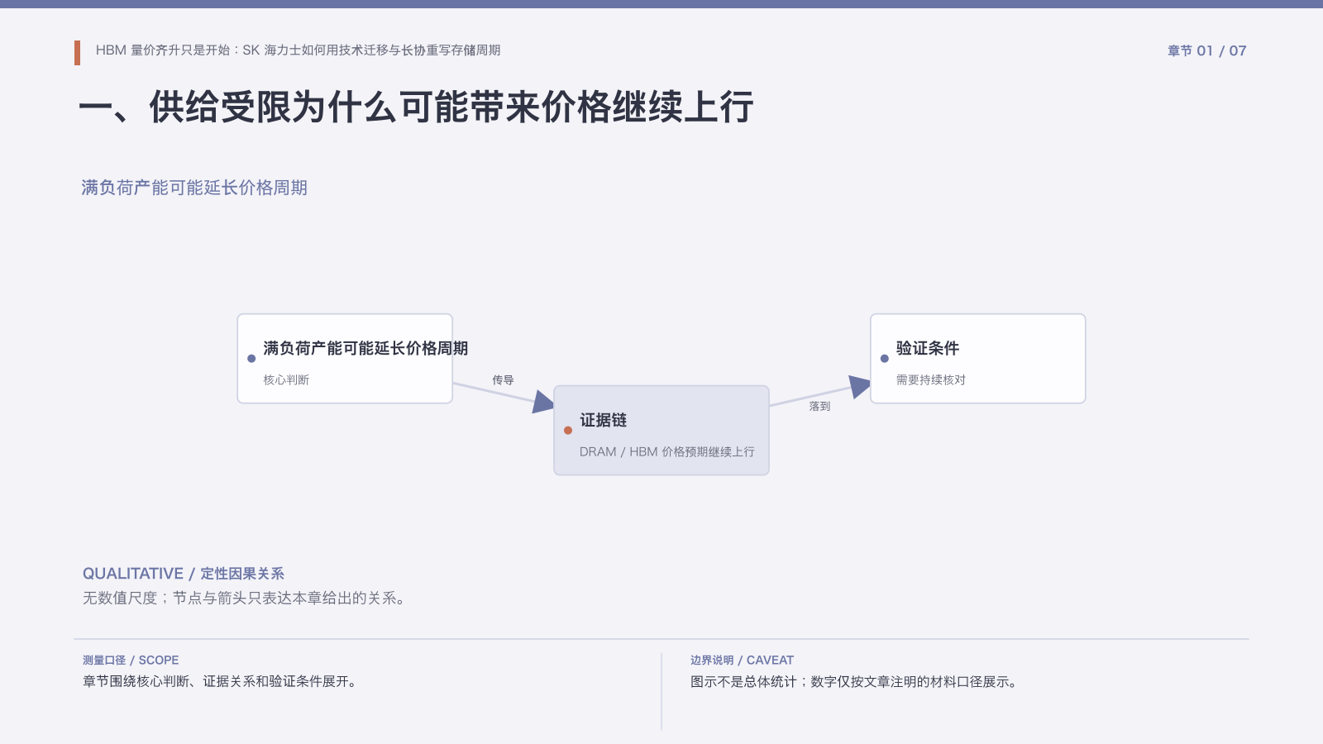The width and height of the screenshot is (1323, 744).
Task: Click the '传导' arrow label
Action: [503, 380]
